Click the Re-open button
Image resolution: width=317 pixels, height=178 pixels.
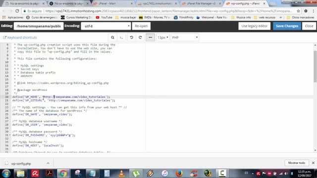pyautogui.click(x=141, y=26)
